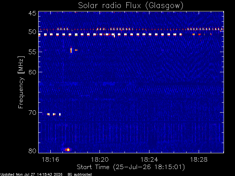Viewport: 235px width, 176px height.
Task: Click the 45 MHz frequency axis label
Action: pos(32,13)
